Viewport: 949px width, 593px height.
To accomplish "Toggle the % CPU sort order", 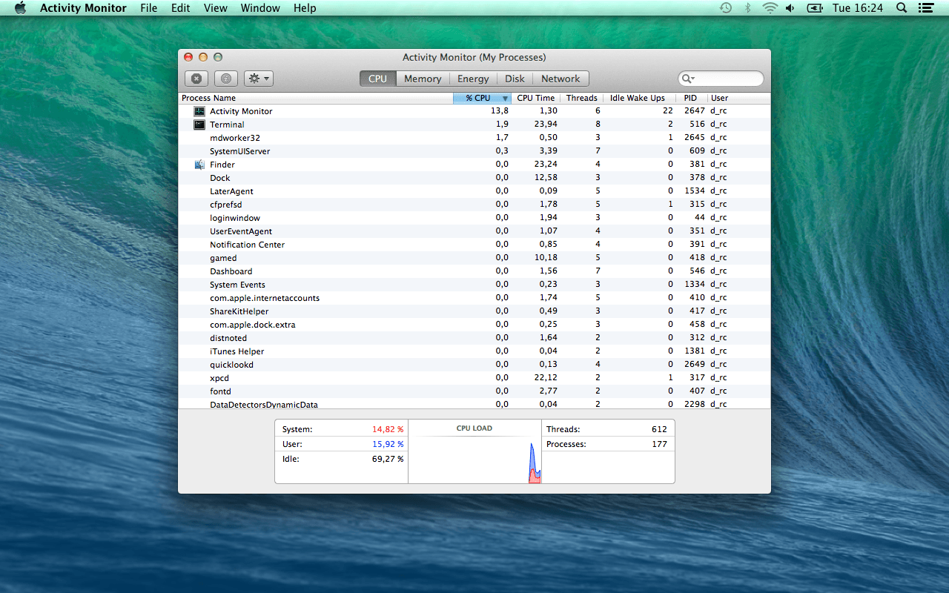I will tap(482, 98).
